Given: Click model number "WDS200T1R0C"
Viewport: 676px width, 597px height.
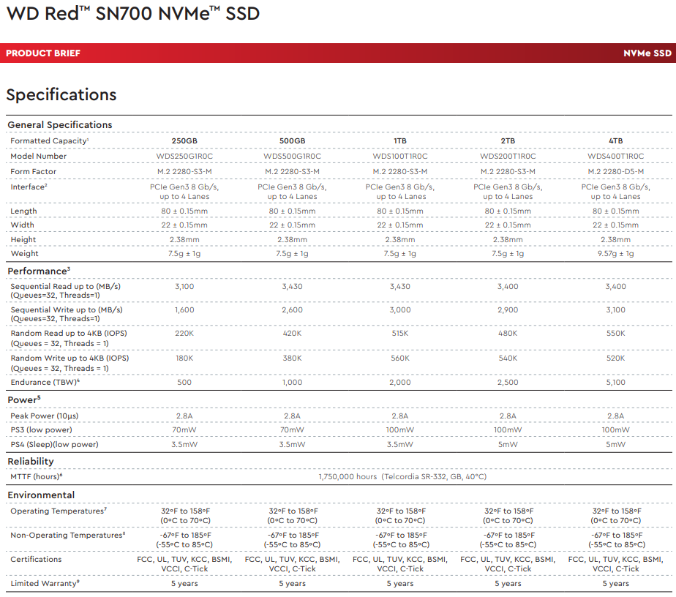Looking at the screenshot, I should 508,156.
